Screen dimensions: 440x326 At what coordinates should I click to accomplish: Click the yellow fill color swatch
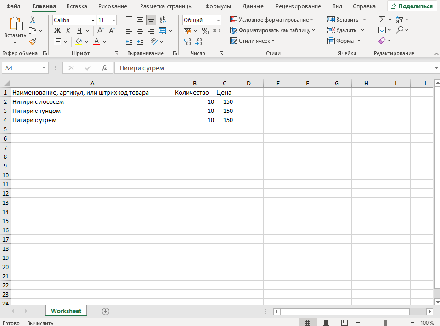point(79,41)
